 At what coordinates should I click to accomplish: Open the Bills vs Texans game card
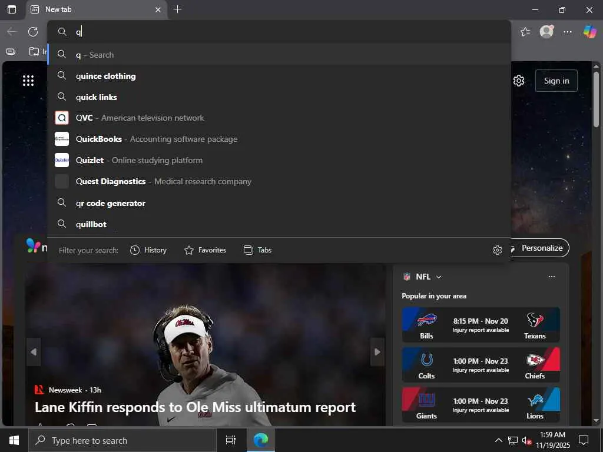click(x=481, y=325)
